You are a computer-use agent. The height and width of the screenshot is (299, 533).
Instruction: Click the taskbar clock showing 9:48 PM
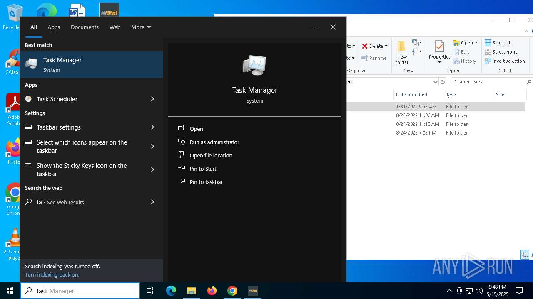coord(497,291)
